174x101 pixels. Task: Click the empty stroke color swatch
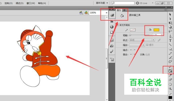pos(133,30)
